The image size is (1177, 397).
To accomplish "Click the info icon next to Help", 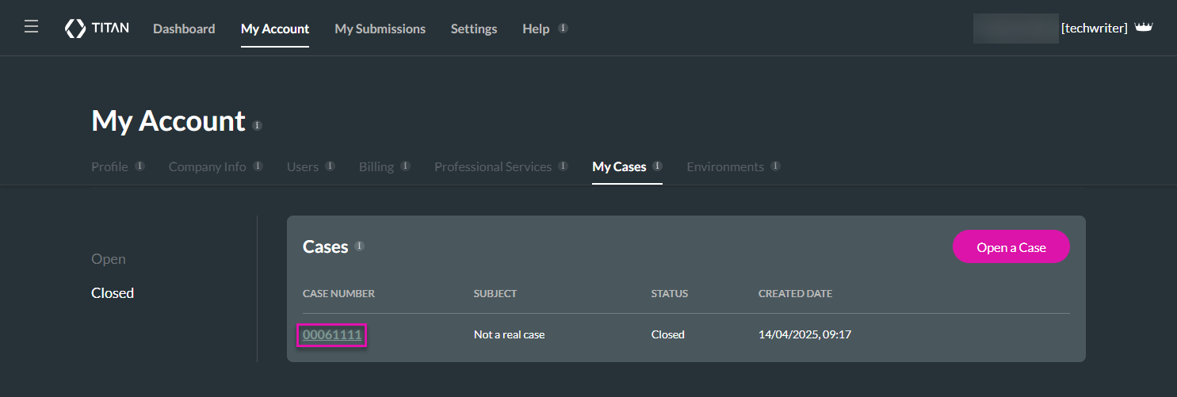I will click(x=563, y=28).
